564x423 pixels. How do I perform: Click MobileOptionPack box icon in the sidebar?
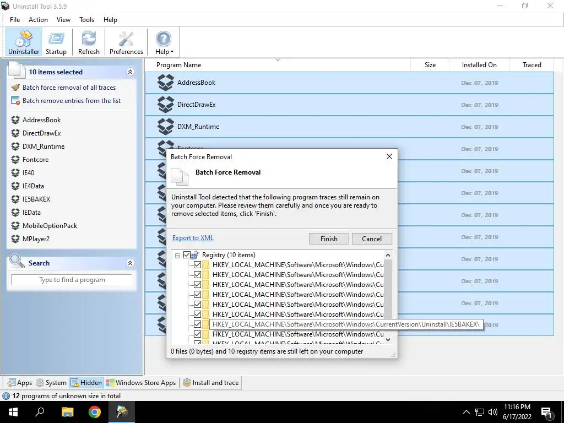point(15,225)
